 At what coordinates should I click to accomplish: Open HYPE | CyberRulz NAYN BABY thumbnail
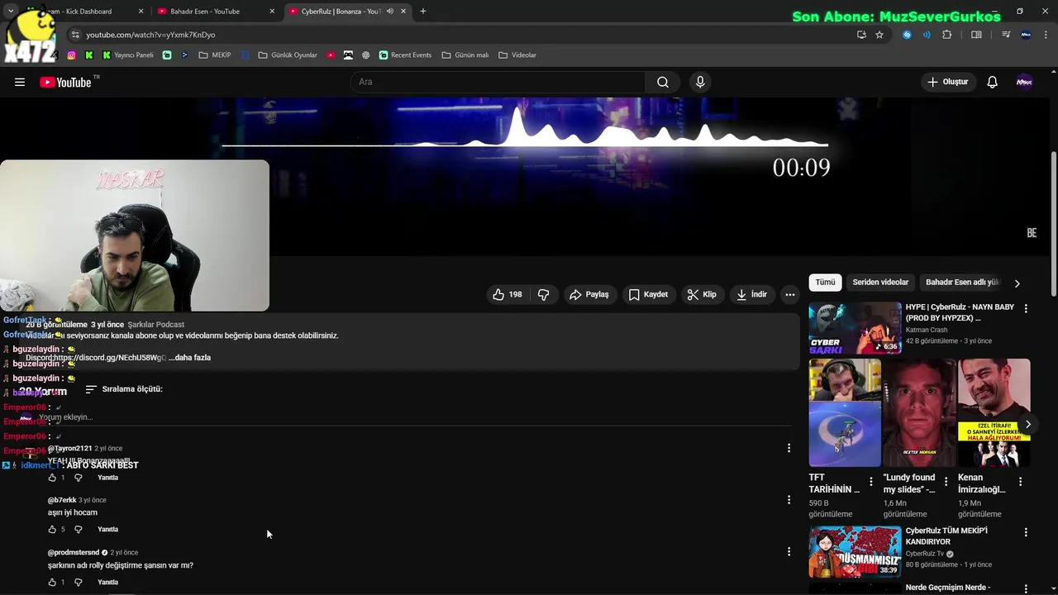[855, 328]
